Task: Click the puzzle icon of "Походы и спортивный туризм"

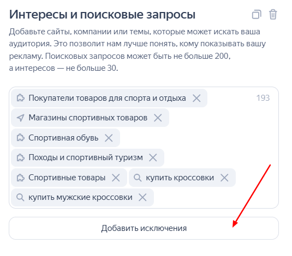Action: tap(21, 157)
